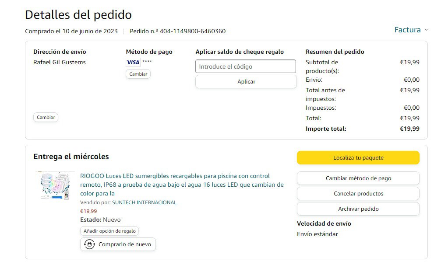Screen dimensions: 434x265
Task: Expand the Factura dropdown chevron
Action: click(426, 30)
